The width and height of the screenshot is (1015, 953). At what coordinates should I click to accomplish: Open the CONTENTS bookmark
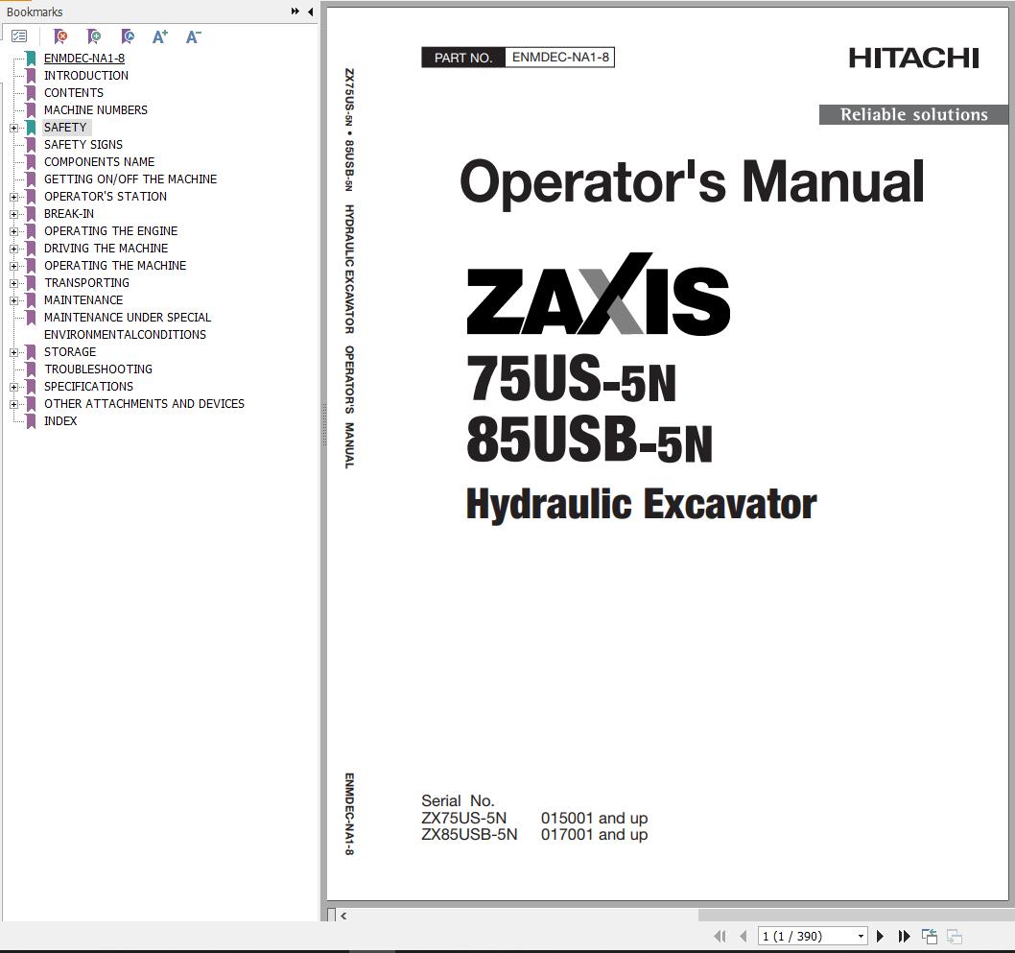[x=74, y=92]
